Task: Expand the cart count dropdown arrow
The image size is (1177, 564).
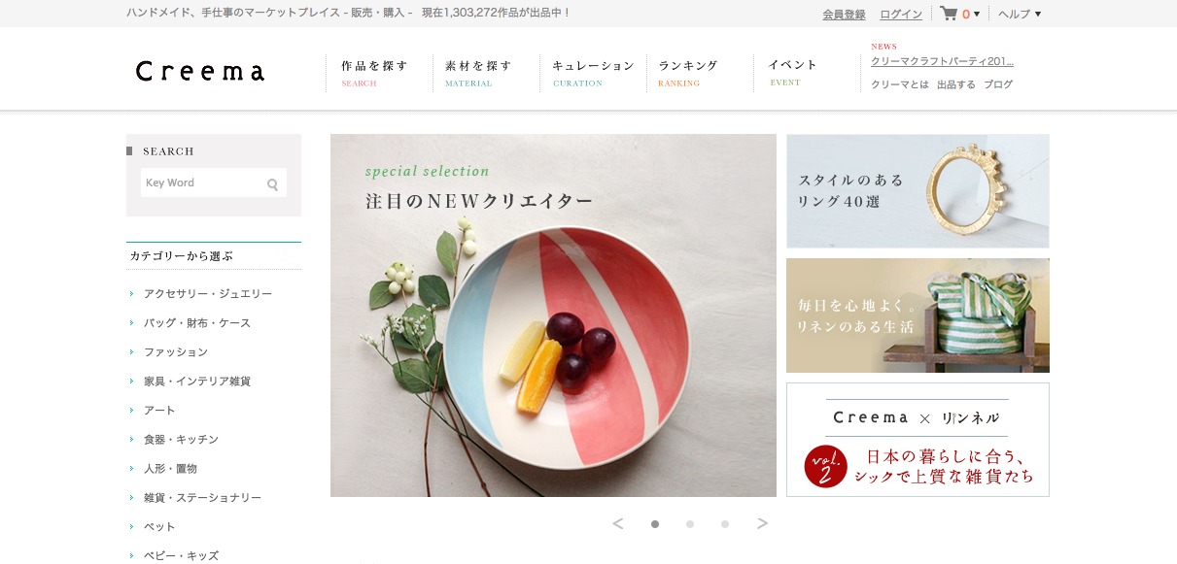Action: (977, 15)
